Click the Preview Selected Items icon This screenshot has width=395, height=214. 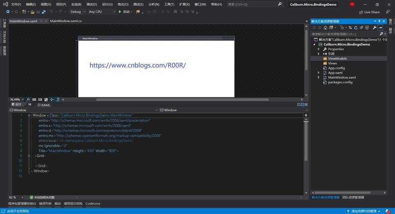coord(380,28)
